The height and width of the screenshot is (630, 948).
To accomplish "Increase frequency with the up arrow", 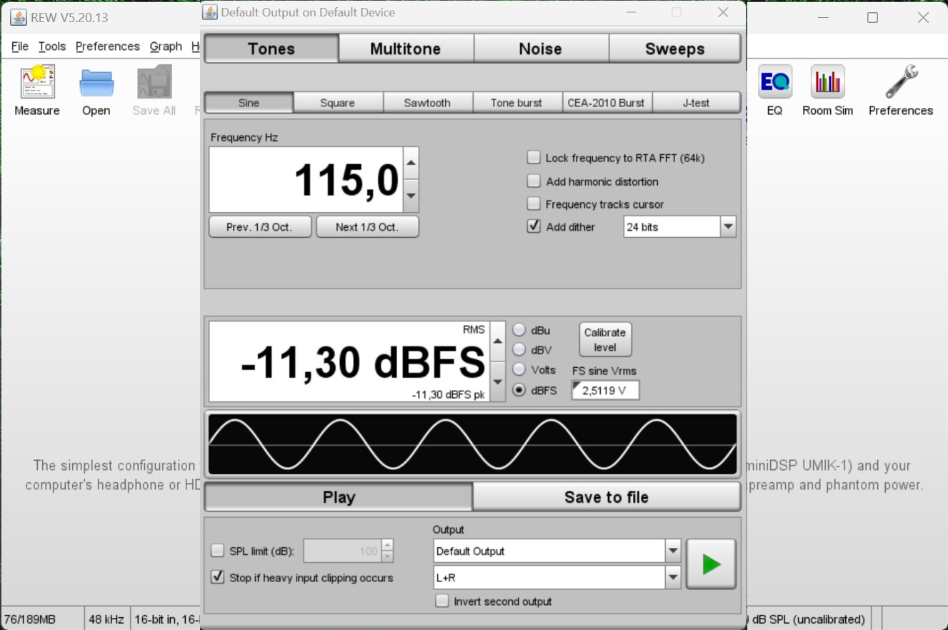I will point(411,164).
